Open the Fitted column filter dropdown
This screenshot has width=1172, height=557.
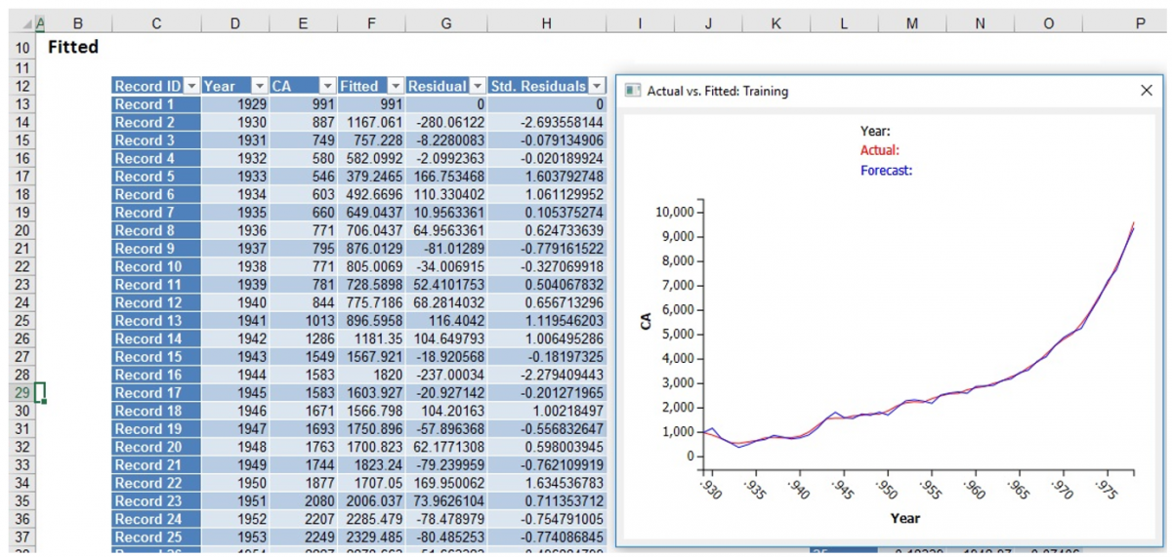coord(396,86)
